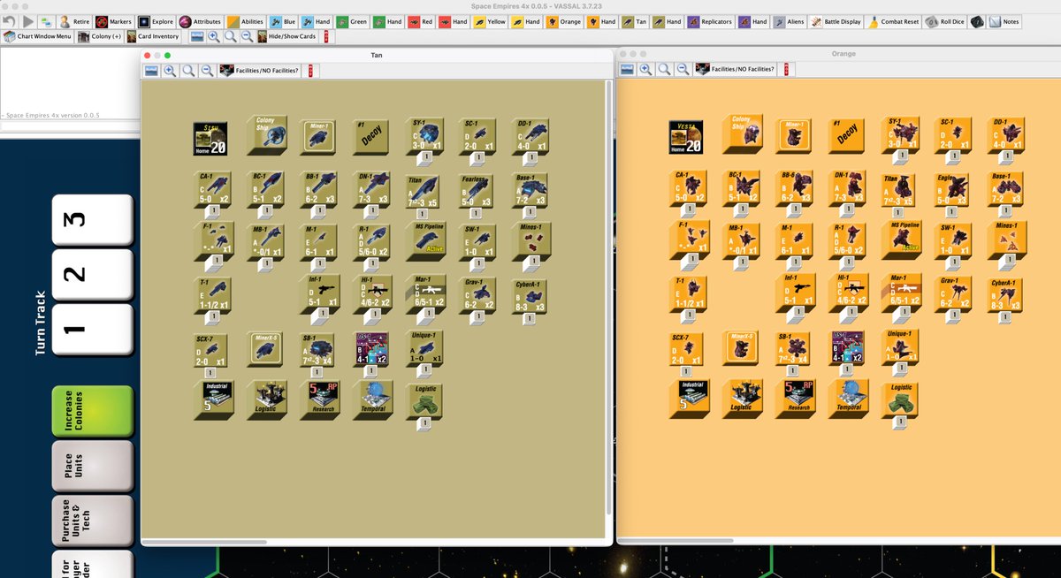Click Tan window overview map icon
Screen dimensions: 1061x578
tap(152, 70)
